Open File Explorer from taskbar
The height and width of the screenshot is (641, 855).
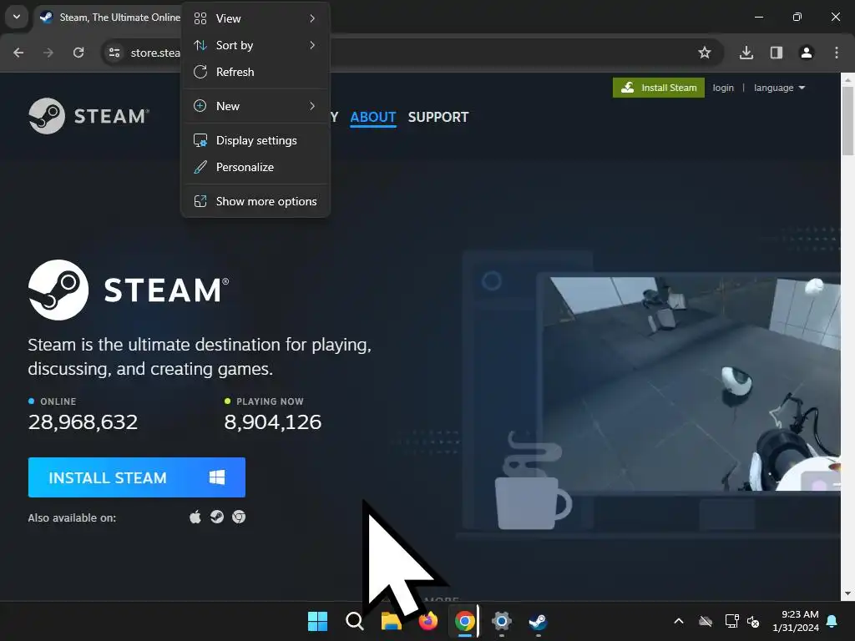(x=391, y=621)
